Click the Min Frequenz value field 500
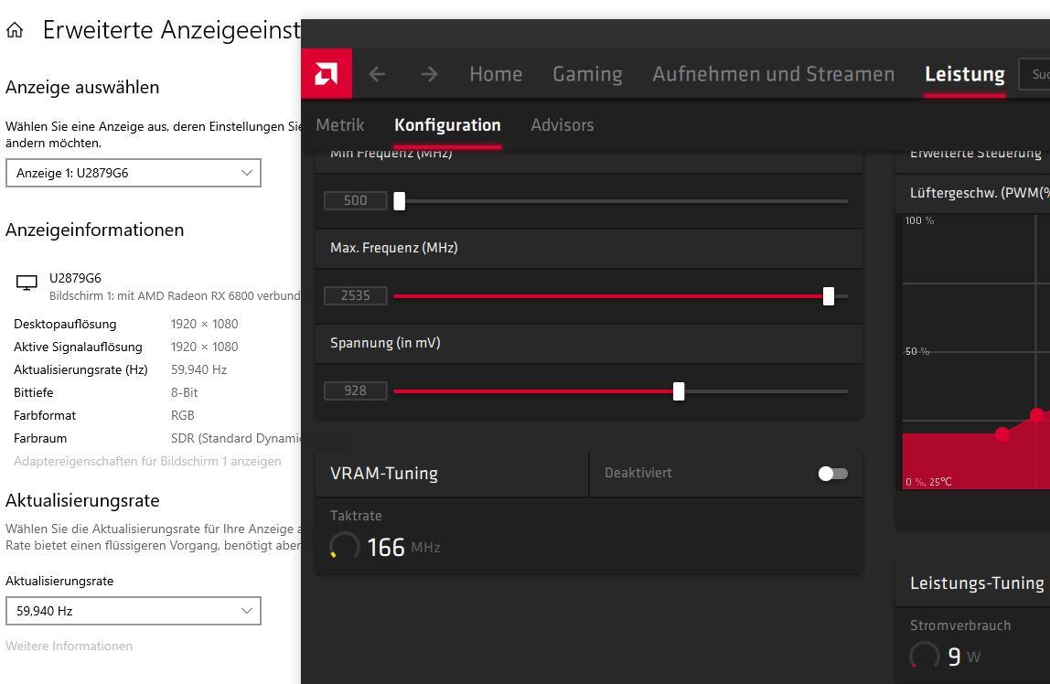This screenshot has height=684, width=1050. click(355, 200)
